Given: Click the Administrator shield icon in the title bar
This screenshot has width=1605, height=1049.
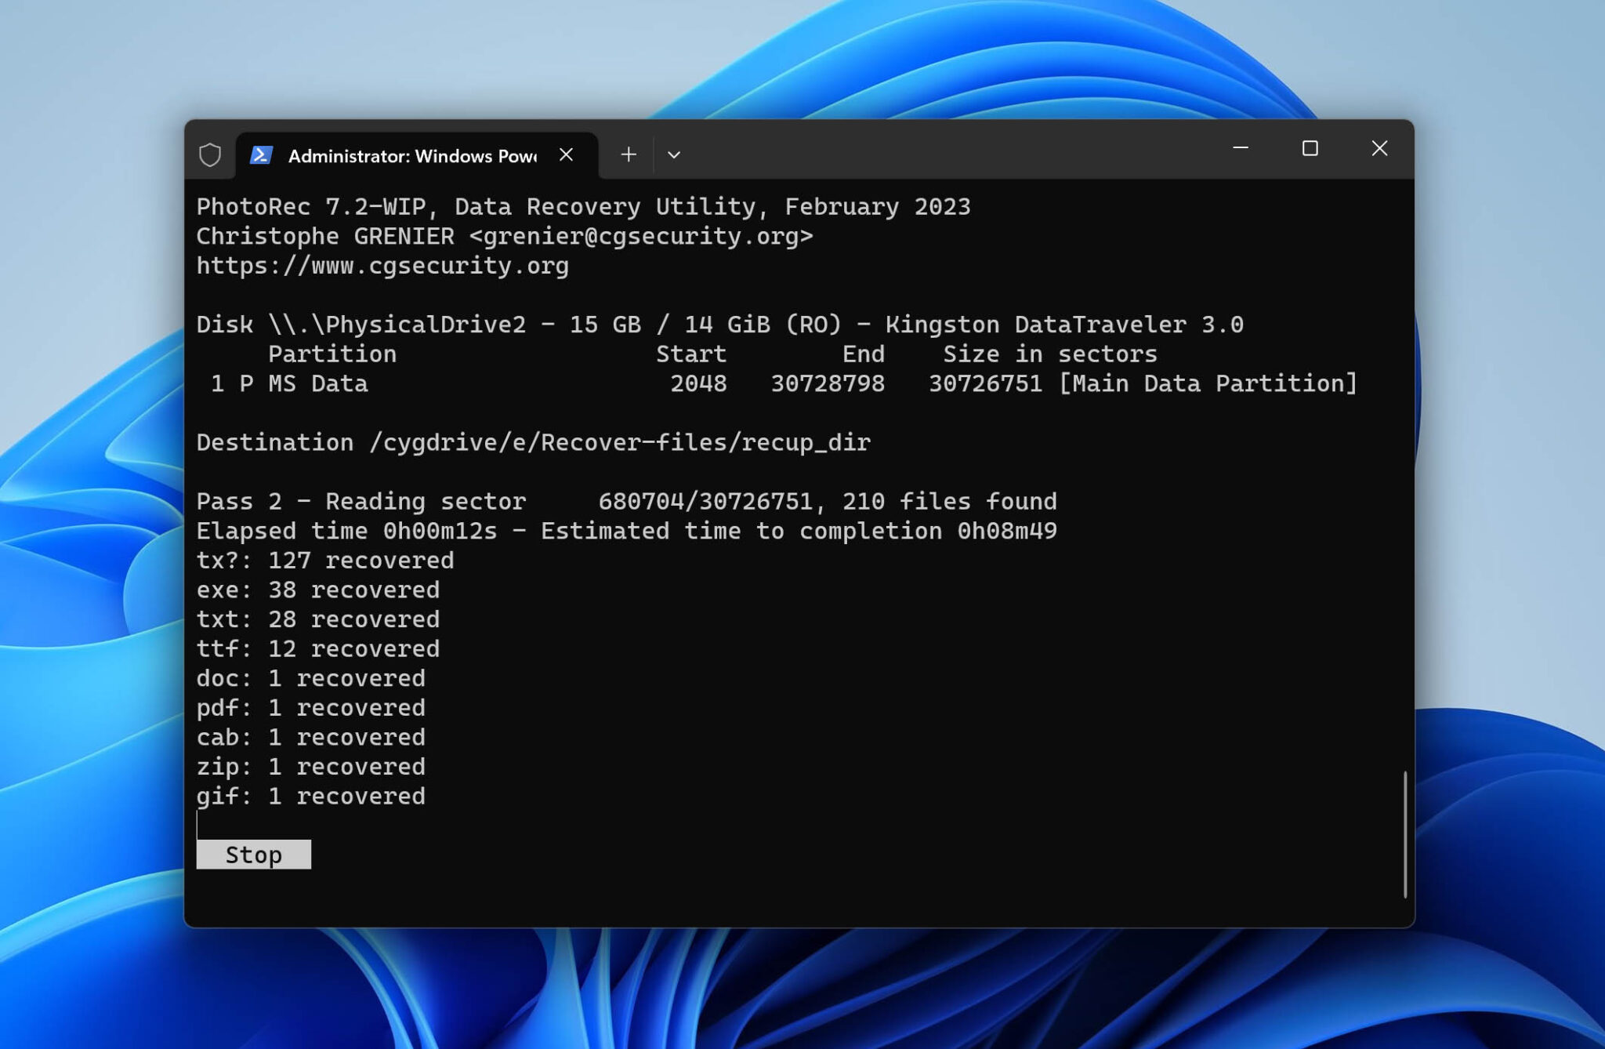Looking at the screenshot, I should click(x=210, y=156).
